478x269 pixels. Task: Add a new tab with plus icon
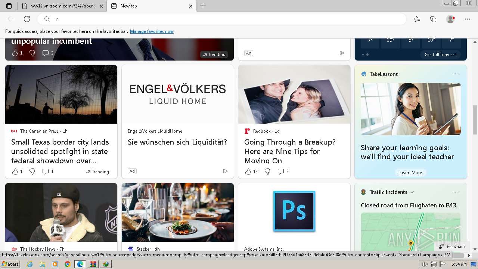coord(203,6)
